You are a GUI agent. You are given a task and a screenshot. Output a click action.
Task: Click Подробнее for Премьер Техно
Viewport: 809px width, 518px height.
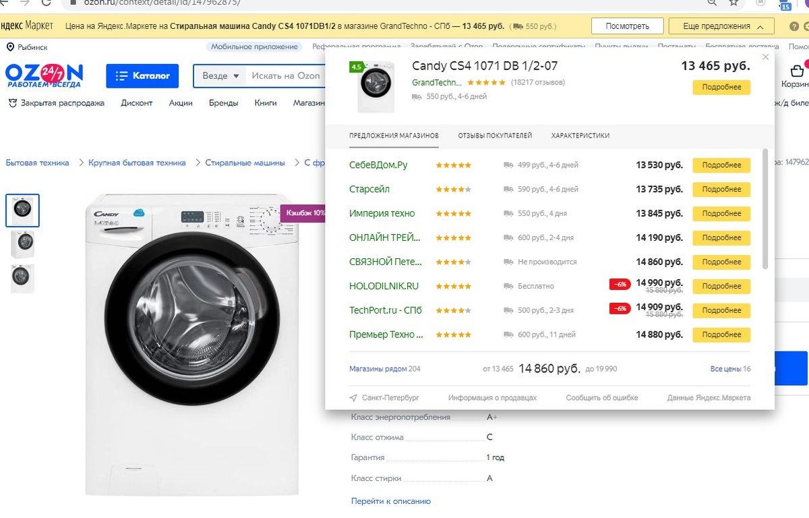[721, 335]
